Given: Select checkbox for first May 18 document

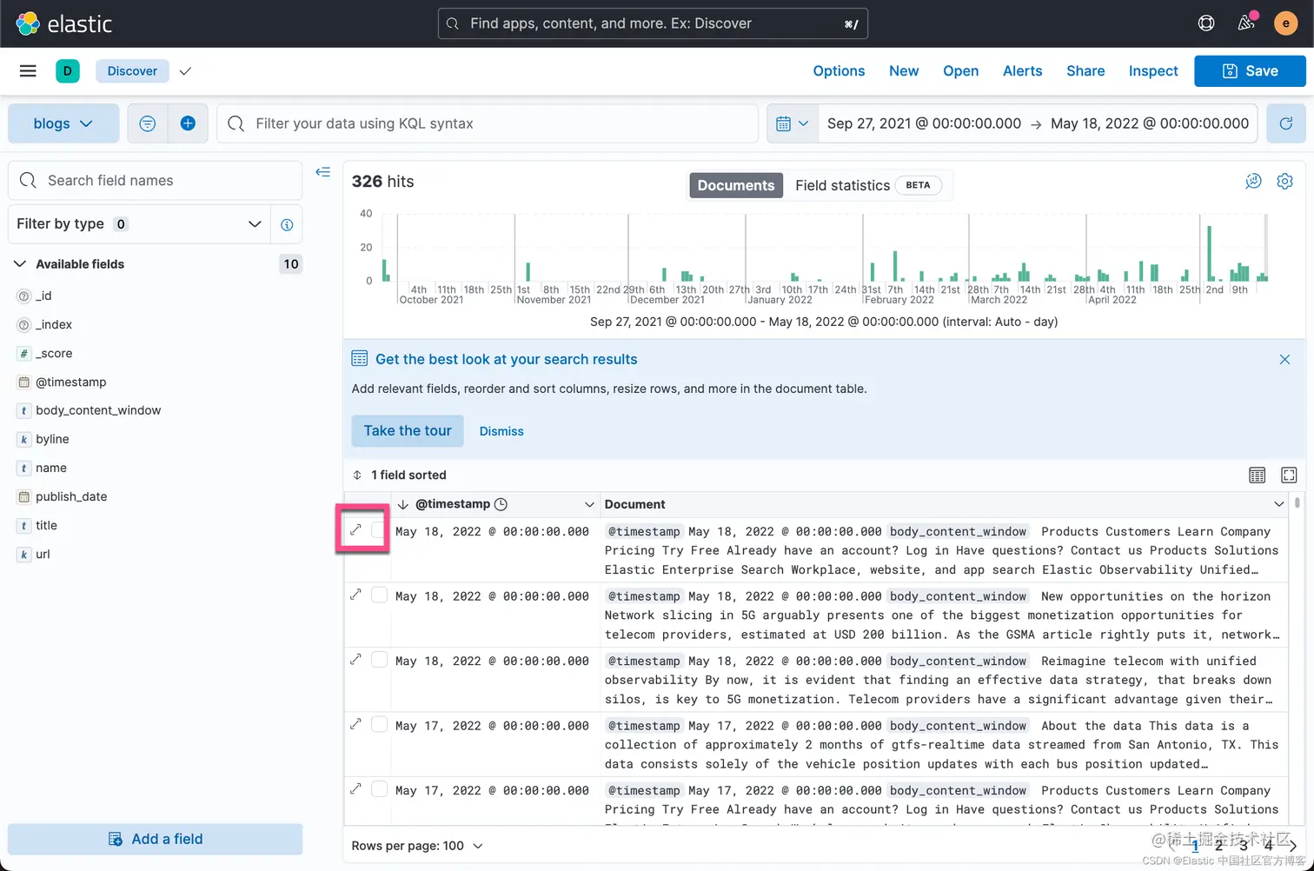Looking at the screenshot, I should [x=379, y=529].
